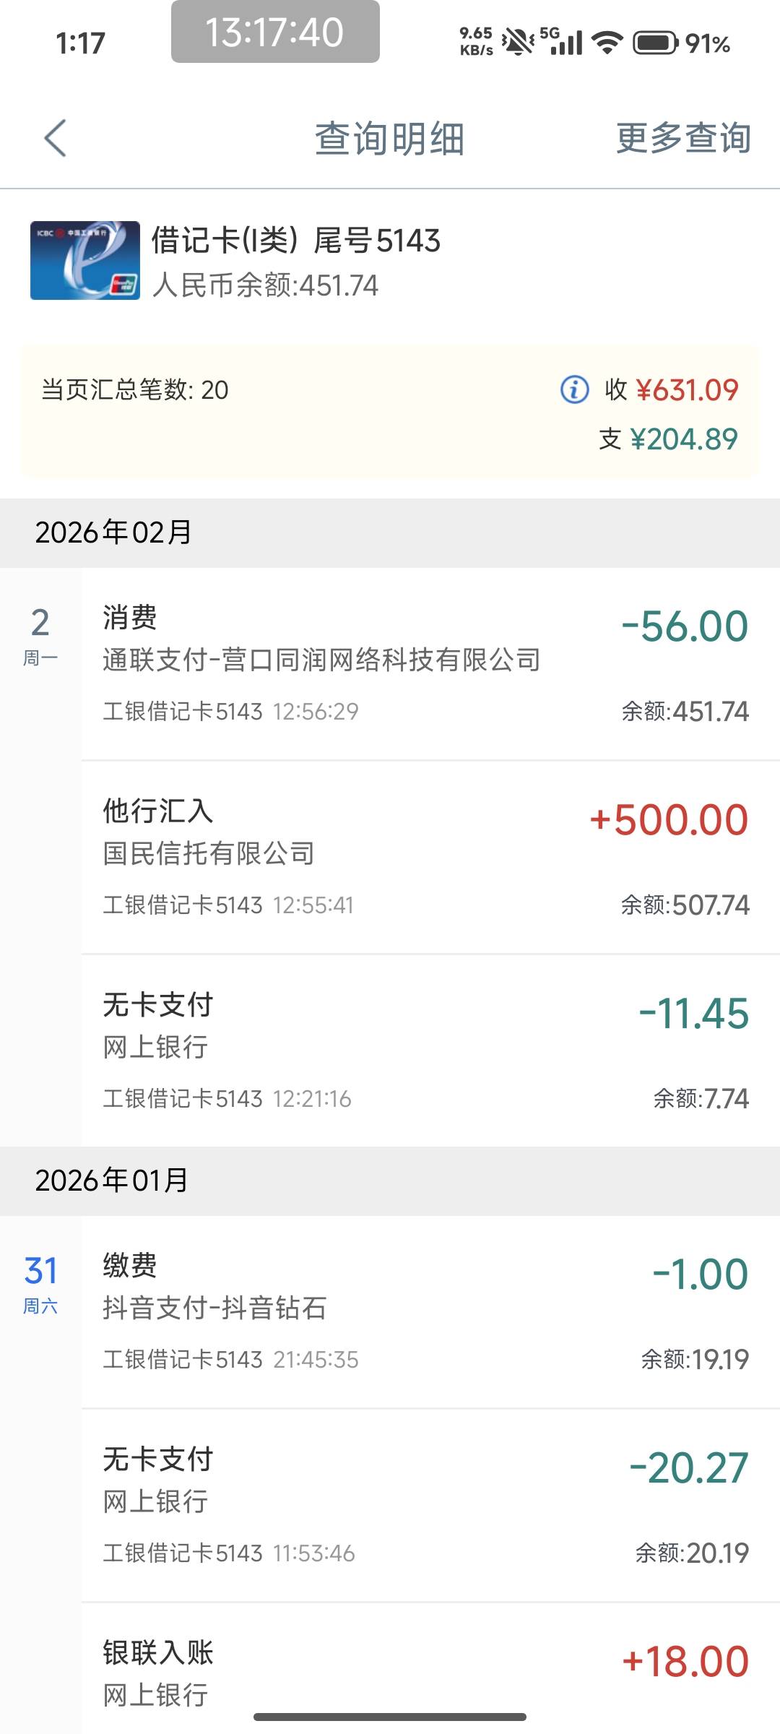Tap the 5G signal strength icon

(561, 43)
